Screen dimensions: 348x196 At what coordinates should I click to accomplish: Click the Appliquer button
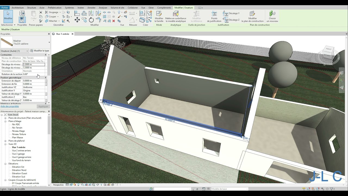click(x=43, y=106)
